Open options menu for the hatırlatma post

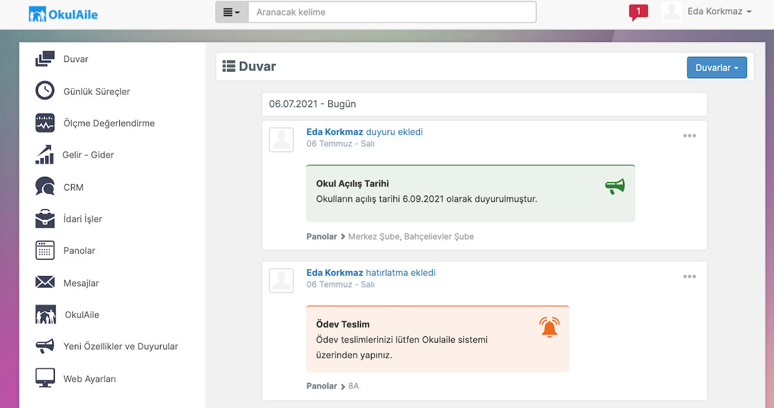click(x=690, y=276)
